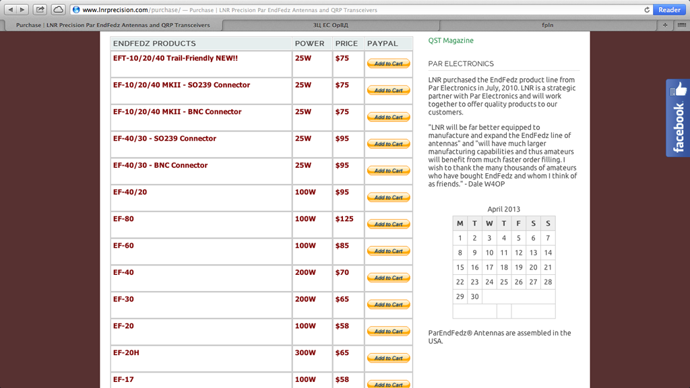
Task: Switch to the fpln tab
Action: pyautogui.click(x=547, y=25)
